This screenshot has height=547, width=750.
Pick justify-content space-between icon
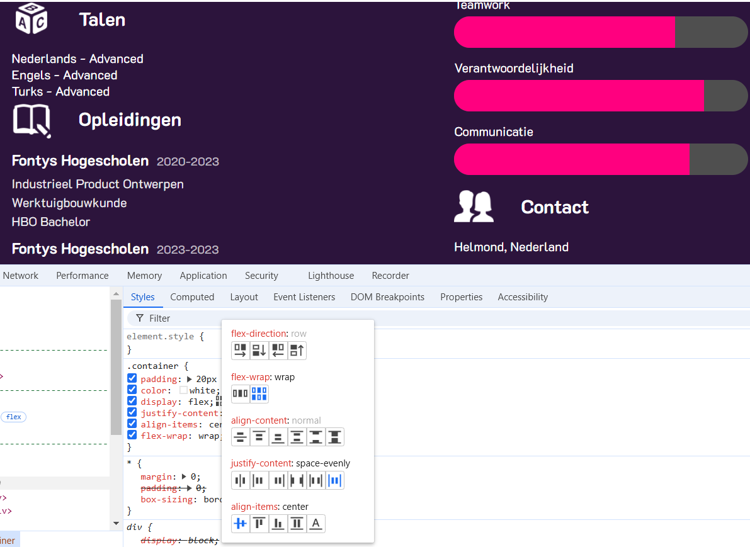[x=297, y=481]
